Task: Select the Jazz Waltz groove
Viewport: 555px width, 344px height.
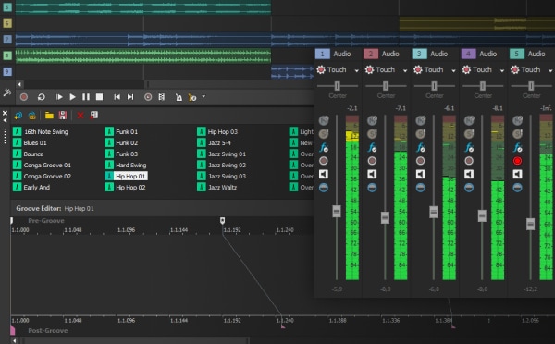Action: click(x=222, y=188)
